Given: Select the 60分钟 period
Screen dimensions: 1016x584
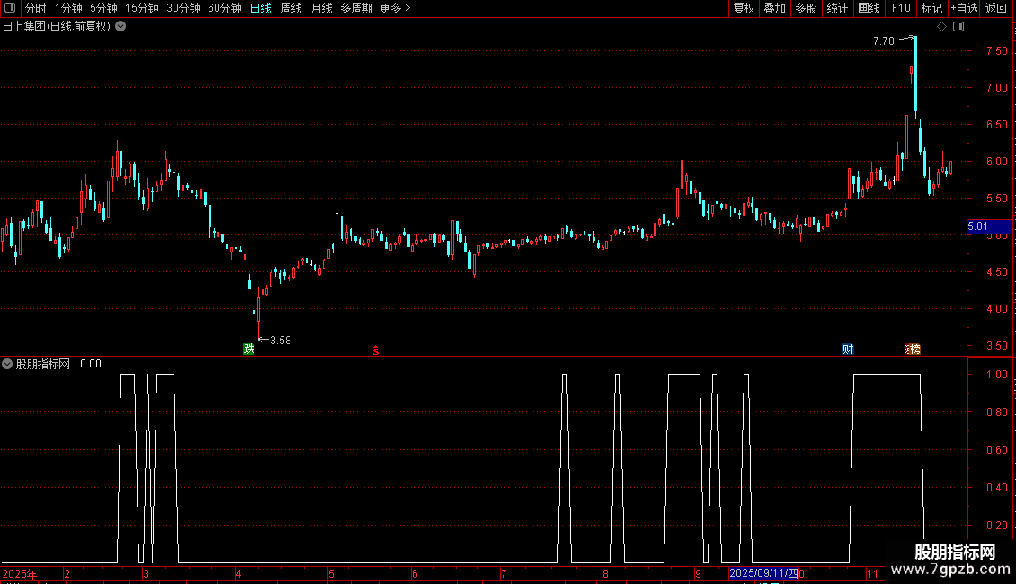Looking at the screenshot, I should [x=225, y=8].
